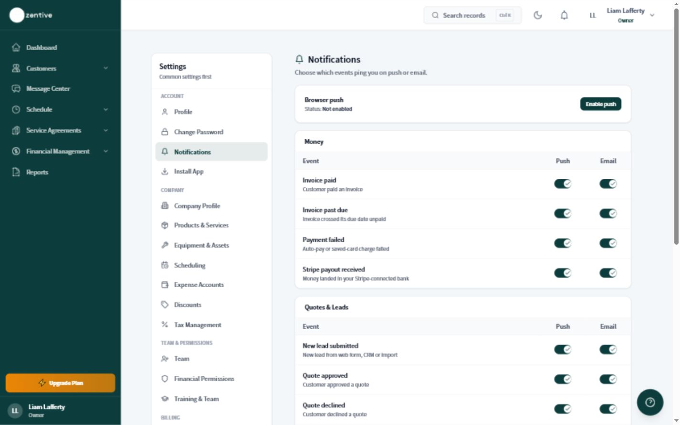Click the Training & Team graduation cap icon

pos(165,399)
